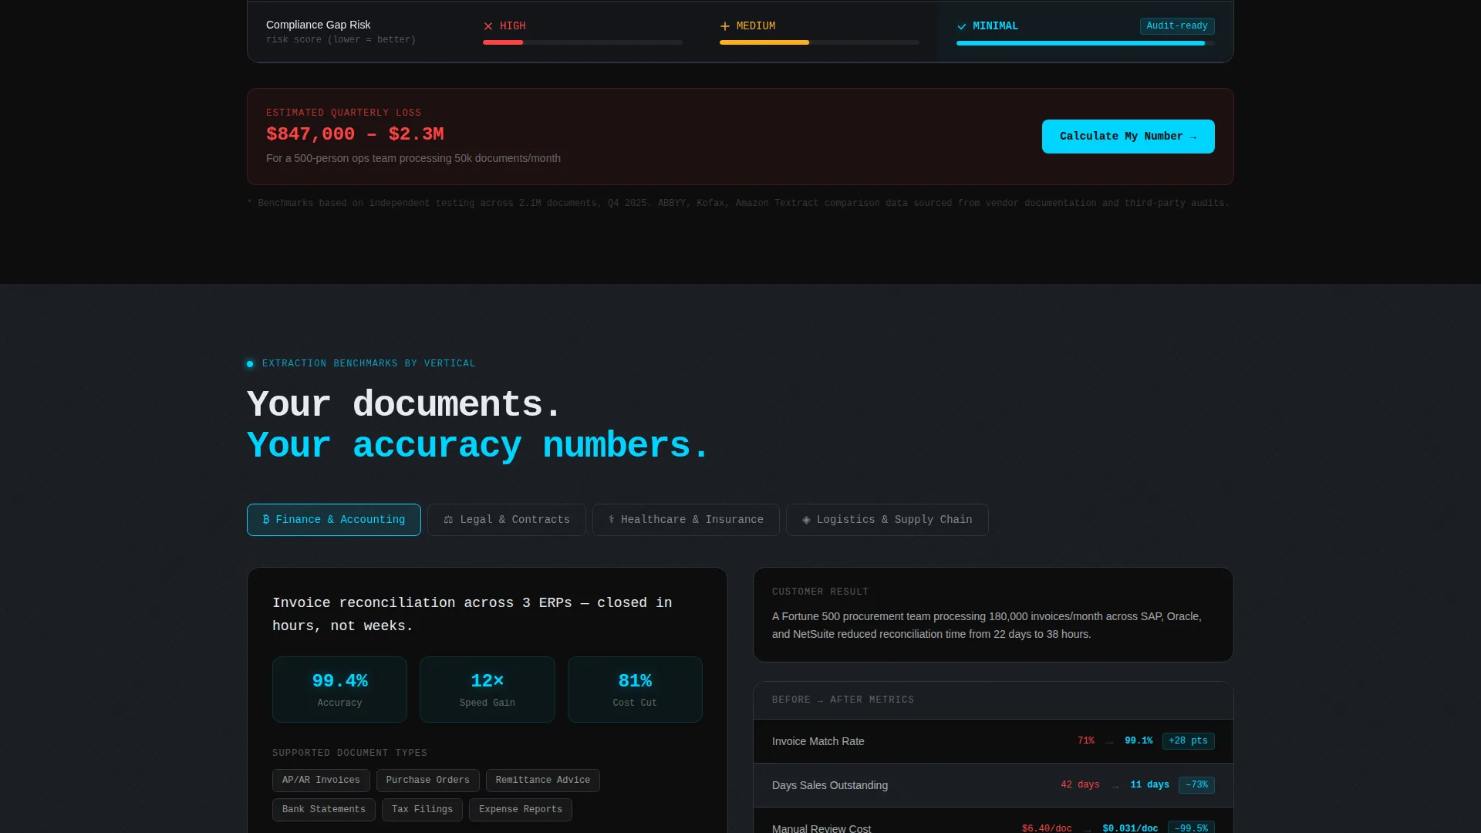This screenshot has height=833, width=1481.
Task: Click the diamond icon on Logistics tab
Action: point(806,520)
